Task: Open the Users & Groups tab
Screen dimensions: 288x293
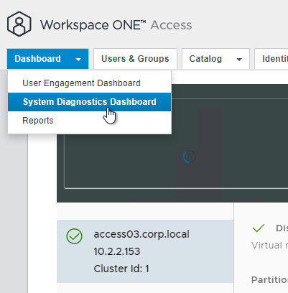Action: [x=135, y=59]
